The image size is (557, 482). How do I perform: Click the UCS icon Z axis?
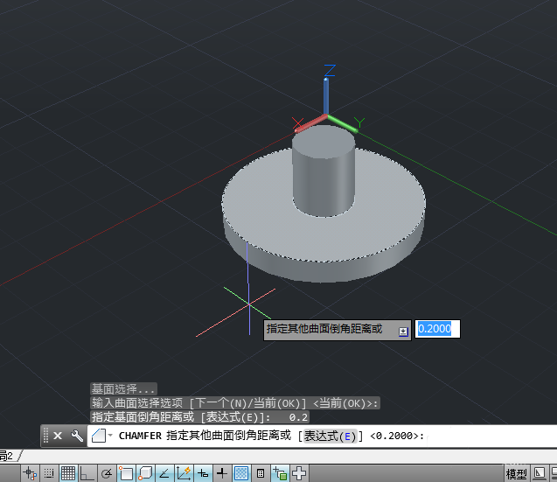click(326, 94)
